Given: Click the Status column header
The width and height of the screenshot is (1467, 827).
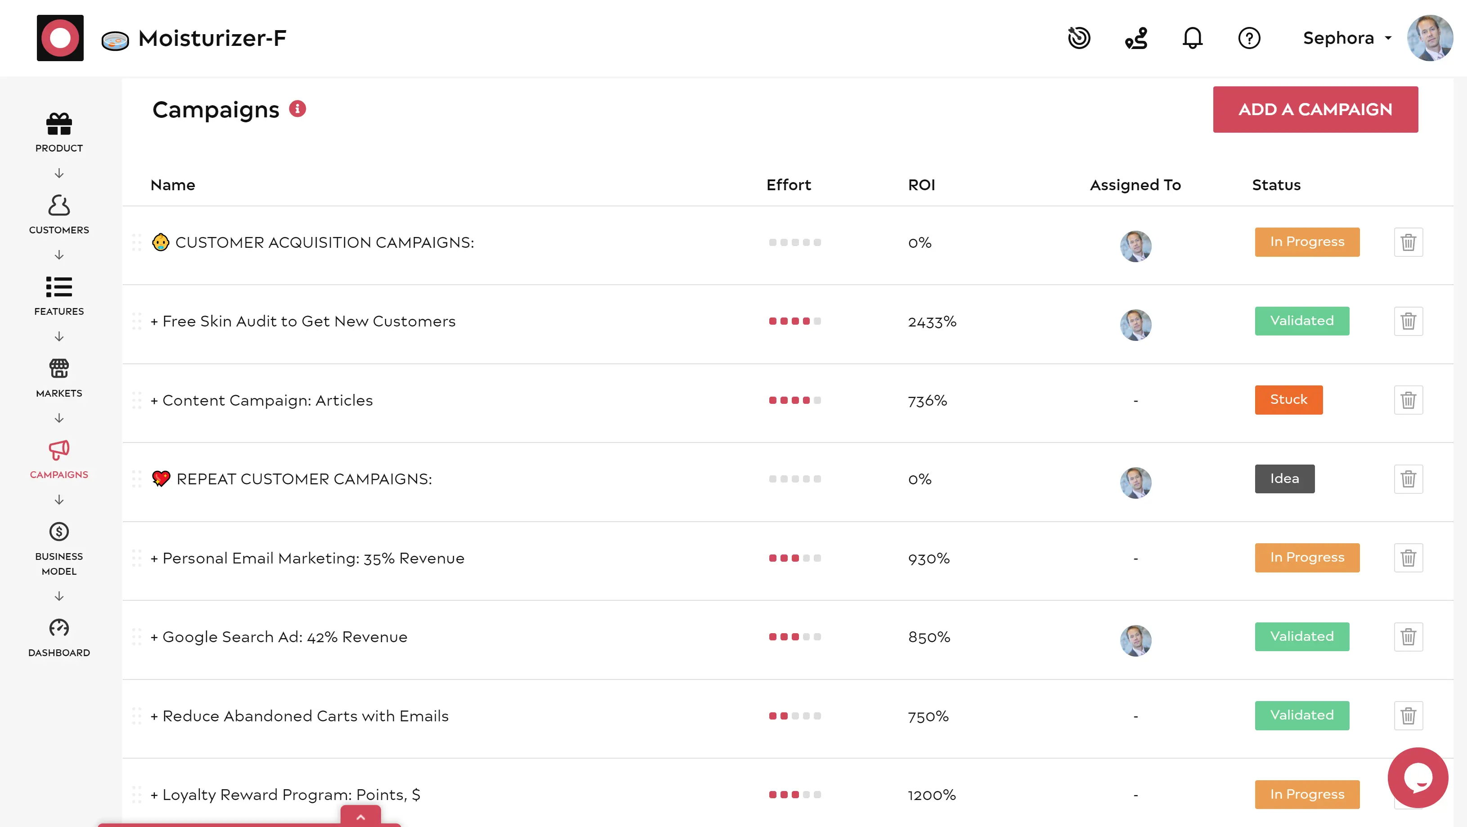Looking at the screenshot, I should 1276,184.
